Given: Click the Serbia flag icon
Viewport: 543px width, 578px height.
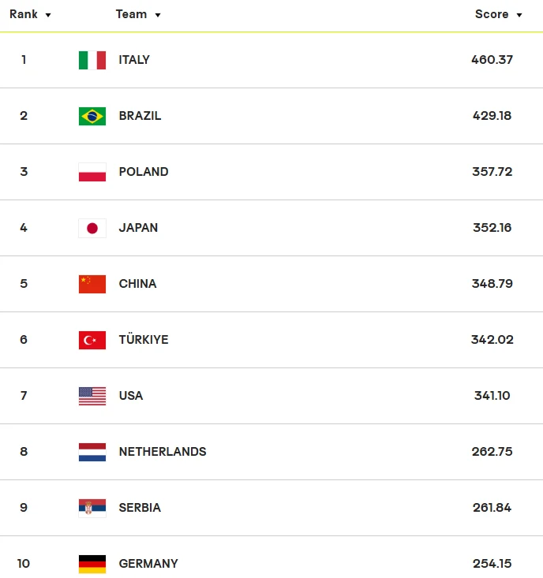Looking at the screenshot, I should (x=92, y=509).
